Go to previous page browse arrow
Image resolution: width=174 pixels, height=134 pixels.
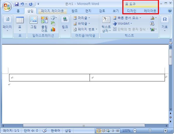(171, 113)
